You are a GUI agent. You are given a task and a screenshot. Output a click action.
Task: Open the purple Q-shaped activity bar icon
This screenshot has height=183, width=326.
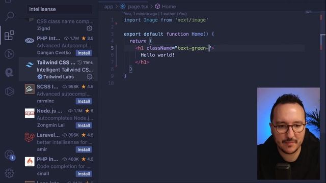pyautogui.click(x=9, y=73)
